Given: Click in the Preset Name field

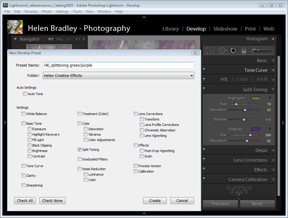Looking at the screenshot, I should 118,65.
